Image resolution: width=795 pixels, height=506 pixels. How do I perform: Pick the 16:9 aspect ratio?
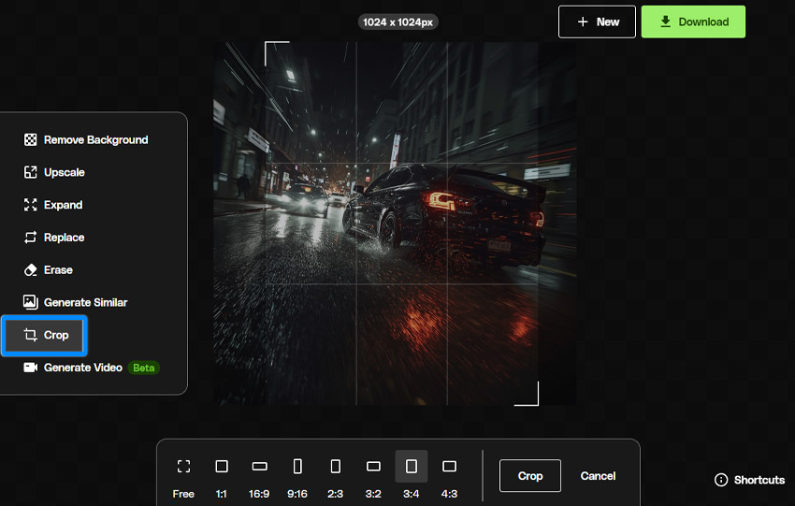[259, 479]
